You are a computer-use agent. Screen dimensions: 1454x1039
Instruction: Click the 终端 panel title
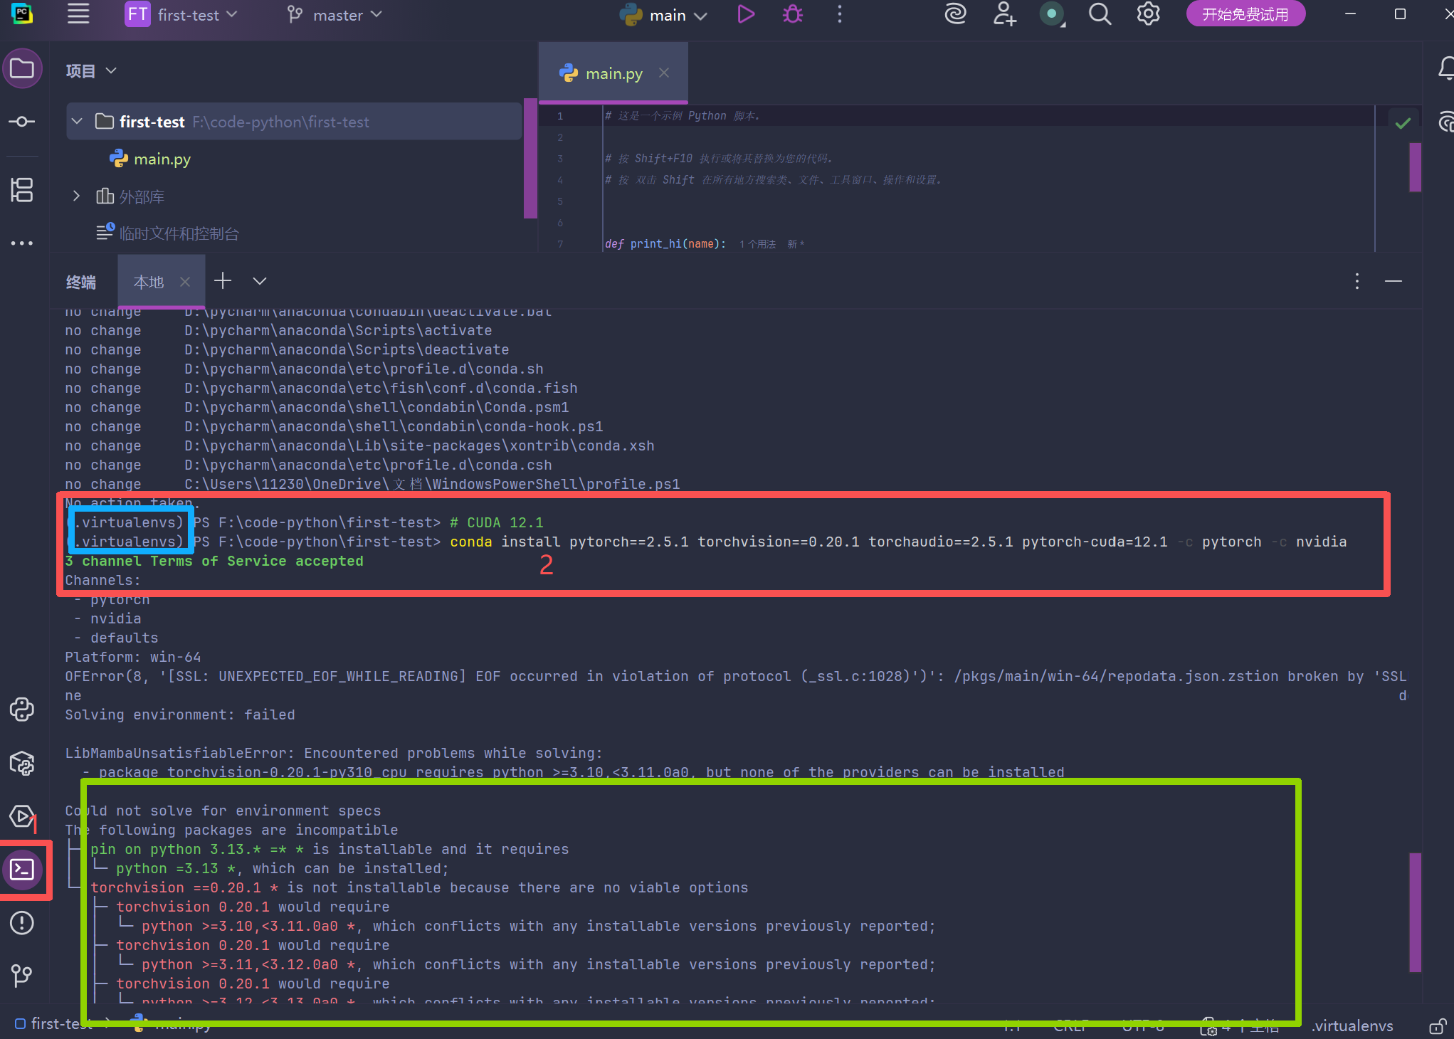point(81,283)
